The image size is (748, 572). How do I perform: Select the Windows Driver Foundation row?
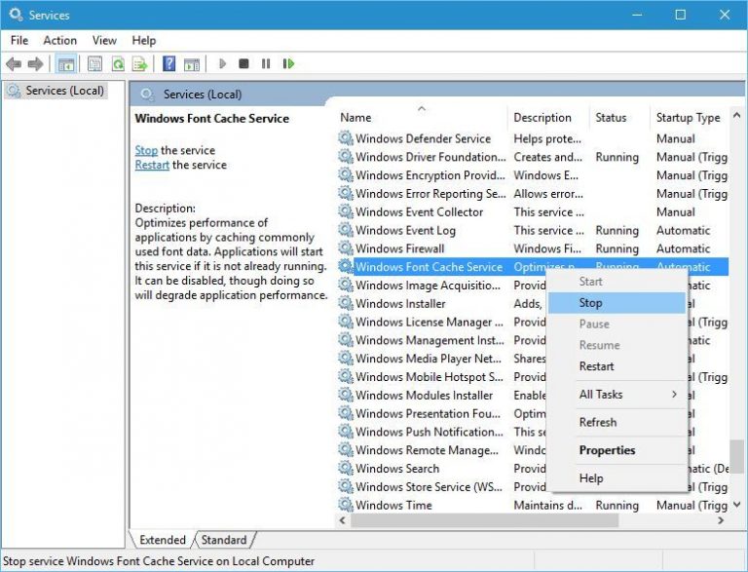point(533,157)
